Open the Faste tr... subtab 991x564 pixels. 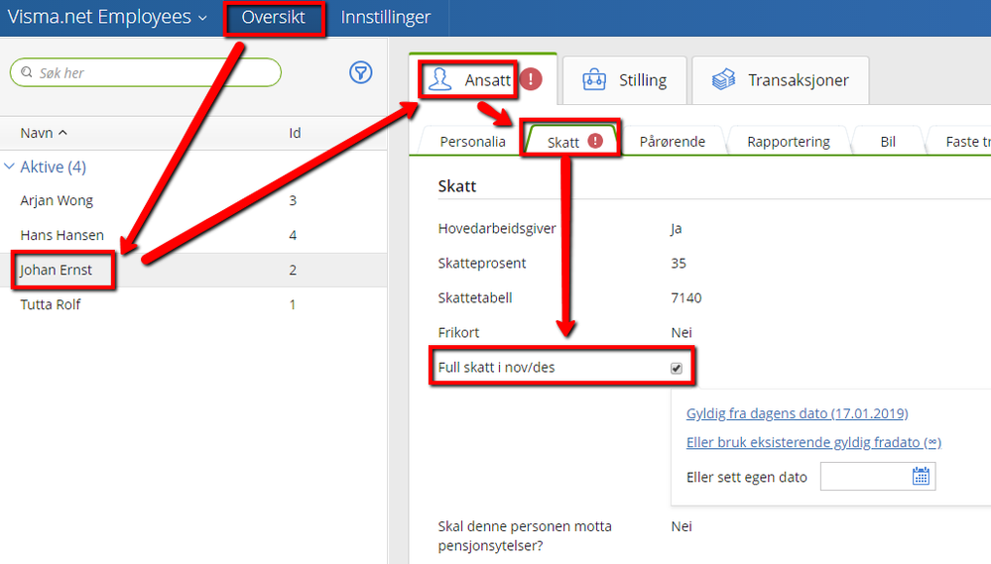(960, 142)
